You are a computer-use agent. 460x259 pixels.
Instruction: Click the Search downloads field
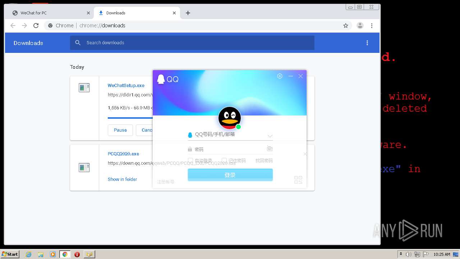192,43
